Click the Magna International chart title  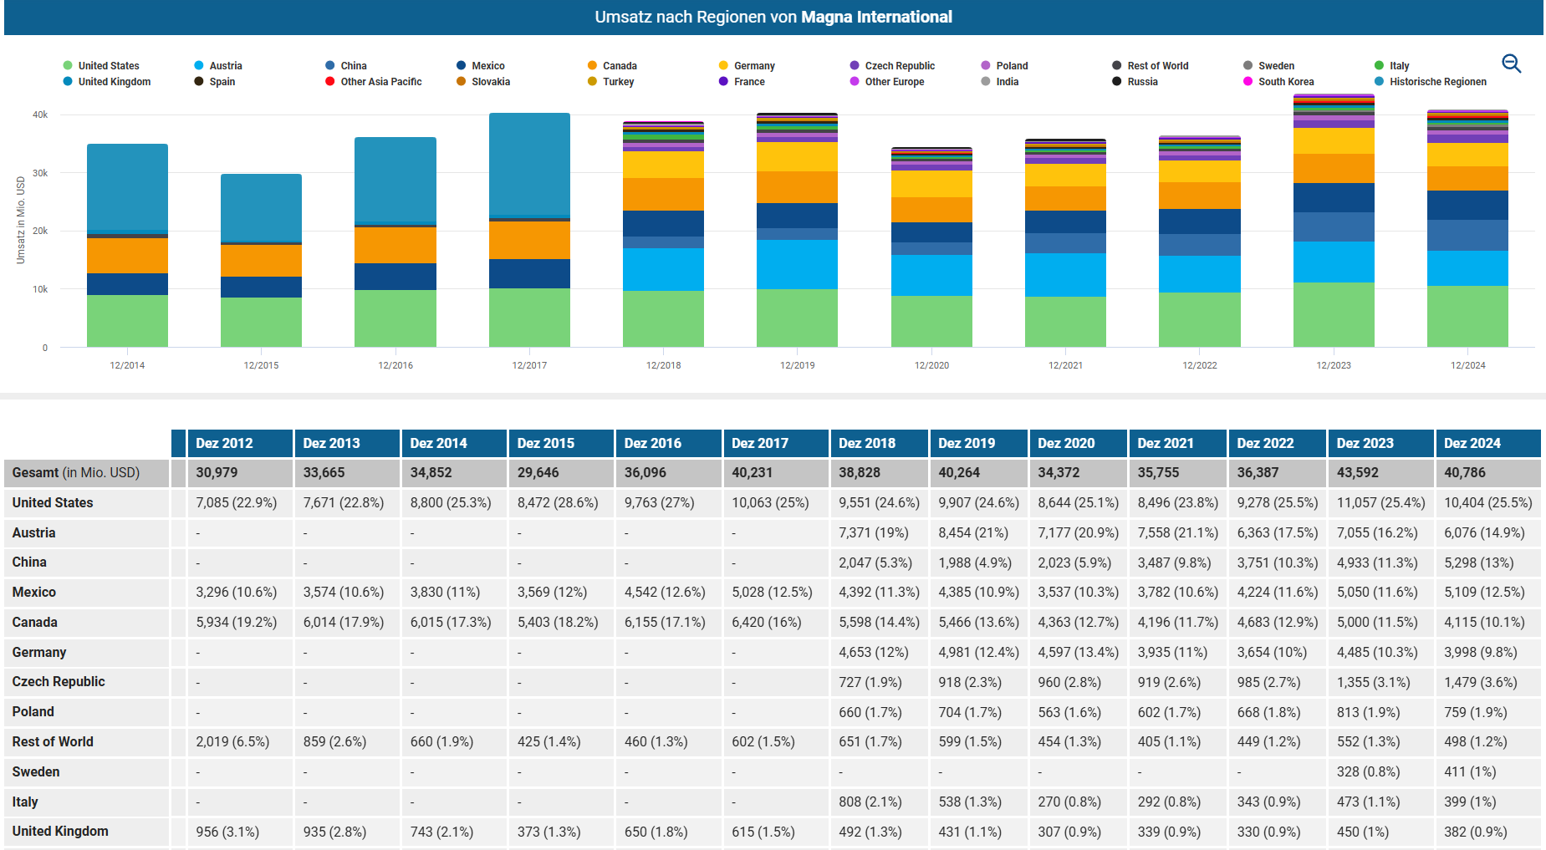click(875, 17)
